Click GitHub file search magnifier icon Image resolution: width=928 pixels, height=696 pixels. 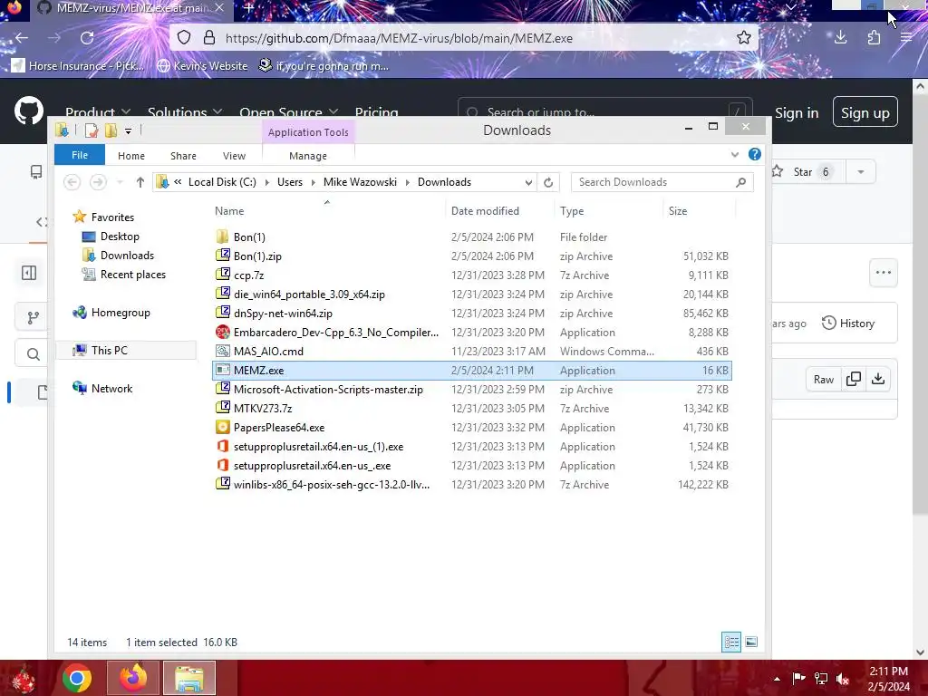[x=34, y=354]
